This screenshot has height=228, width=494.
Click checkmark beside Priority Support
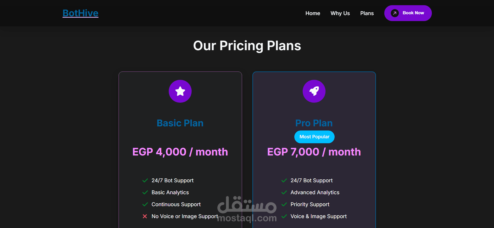click(284, 204)
